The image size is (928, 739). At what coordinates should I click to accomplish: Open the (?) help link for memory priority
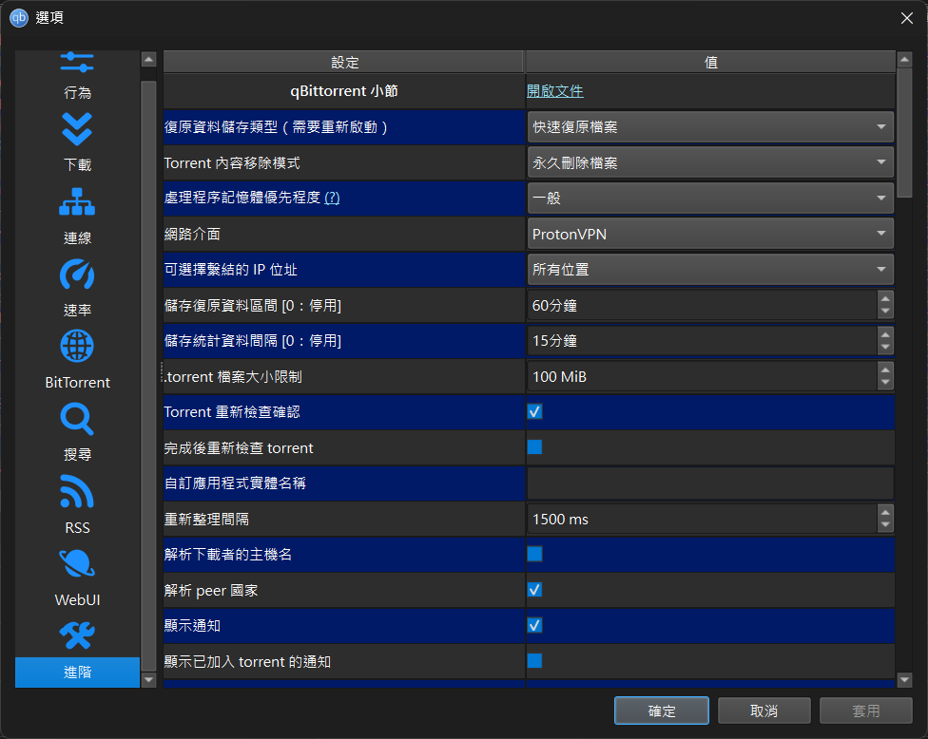coord(332,198)
